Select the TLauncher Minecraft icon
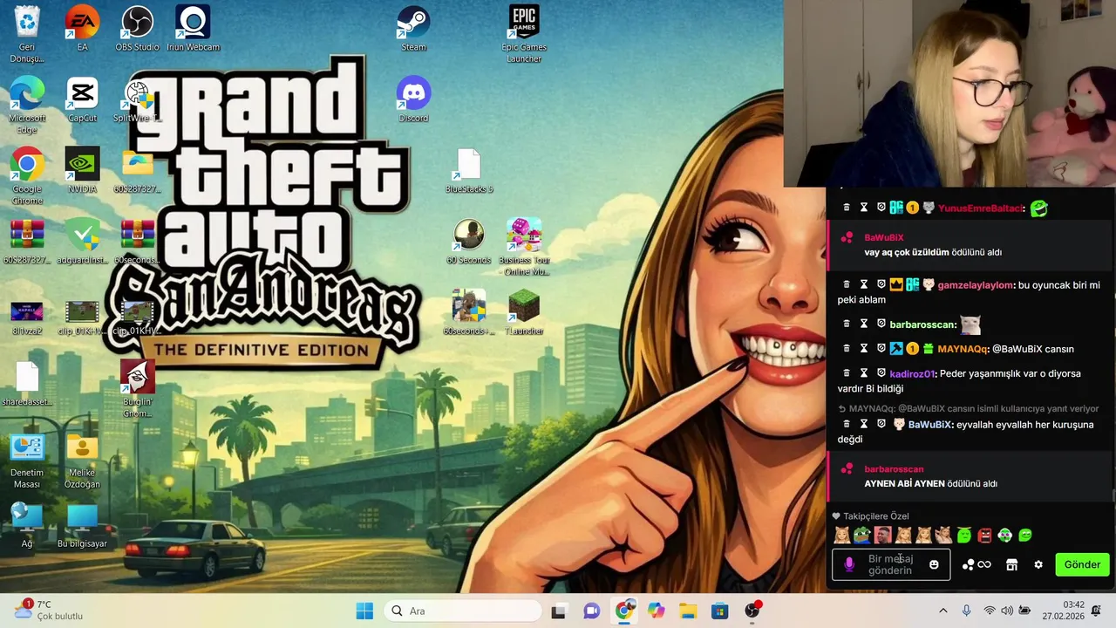Image resolution: width=1116 pixels, height=628 pixels. click(x=524, y=312)
